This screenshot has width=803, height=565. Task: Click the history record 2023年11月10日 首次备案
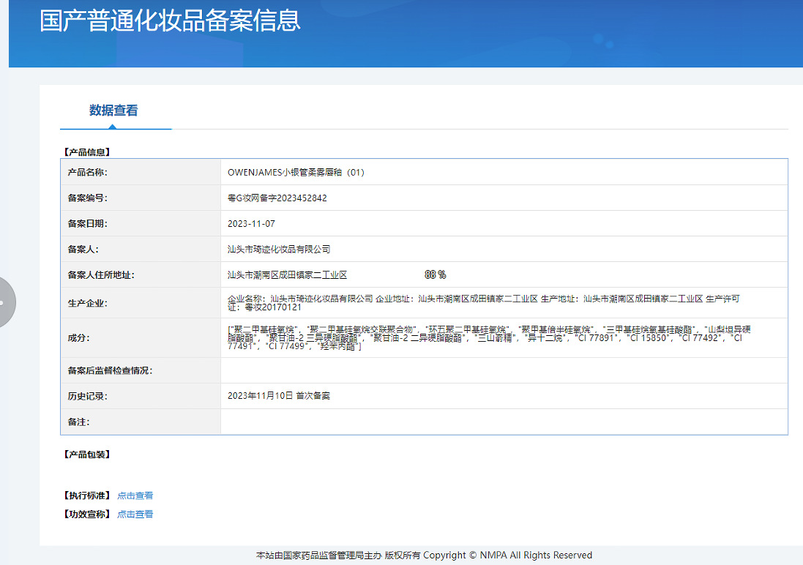[x=279, y=396]
